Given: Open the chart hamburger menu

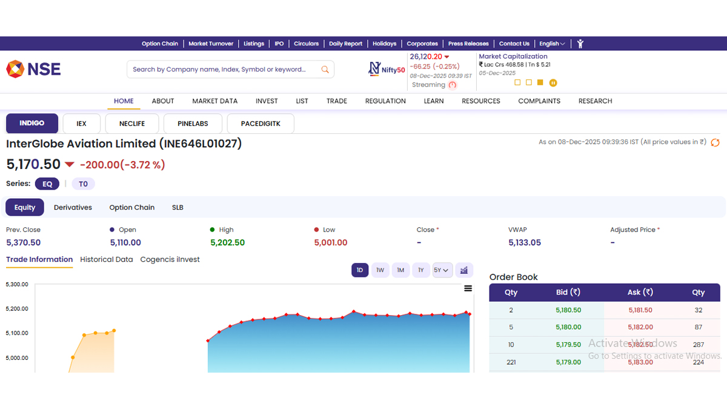Looking at the screenshot, I should (x=468, y=288).
